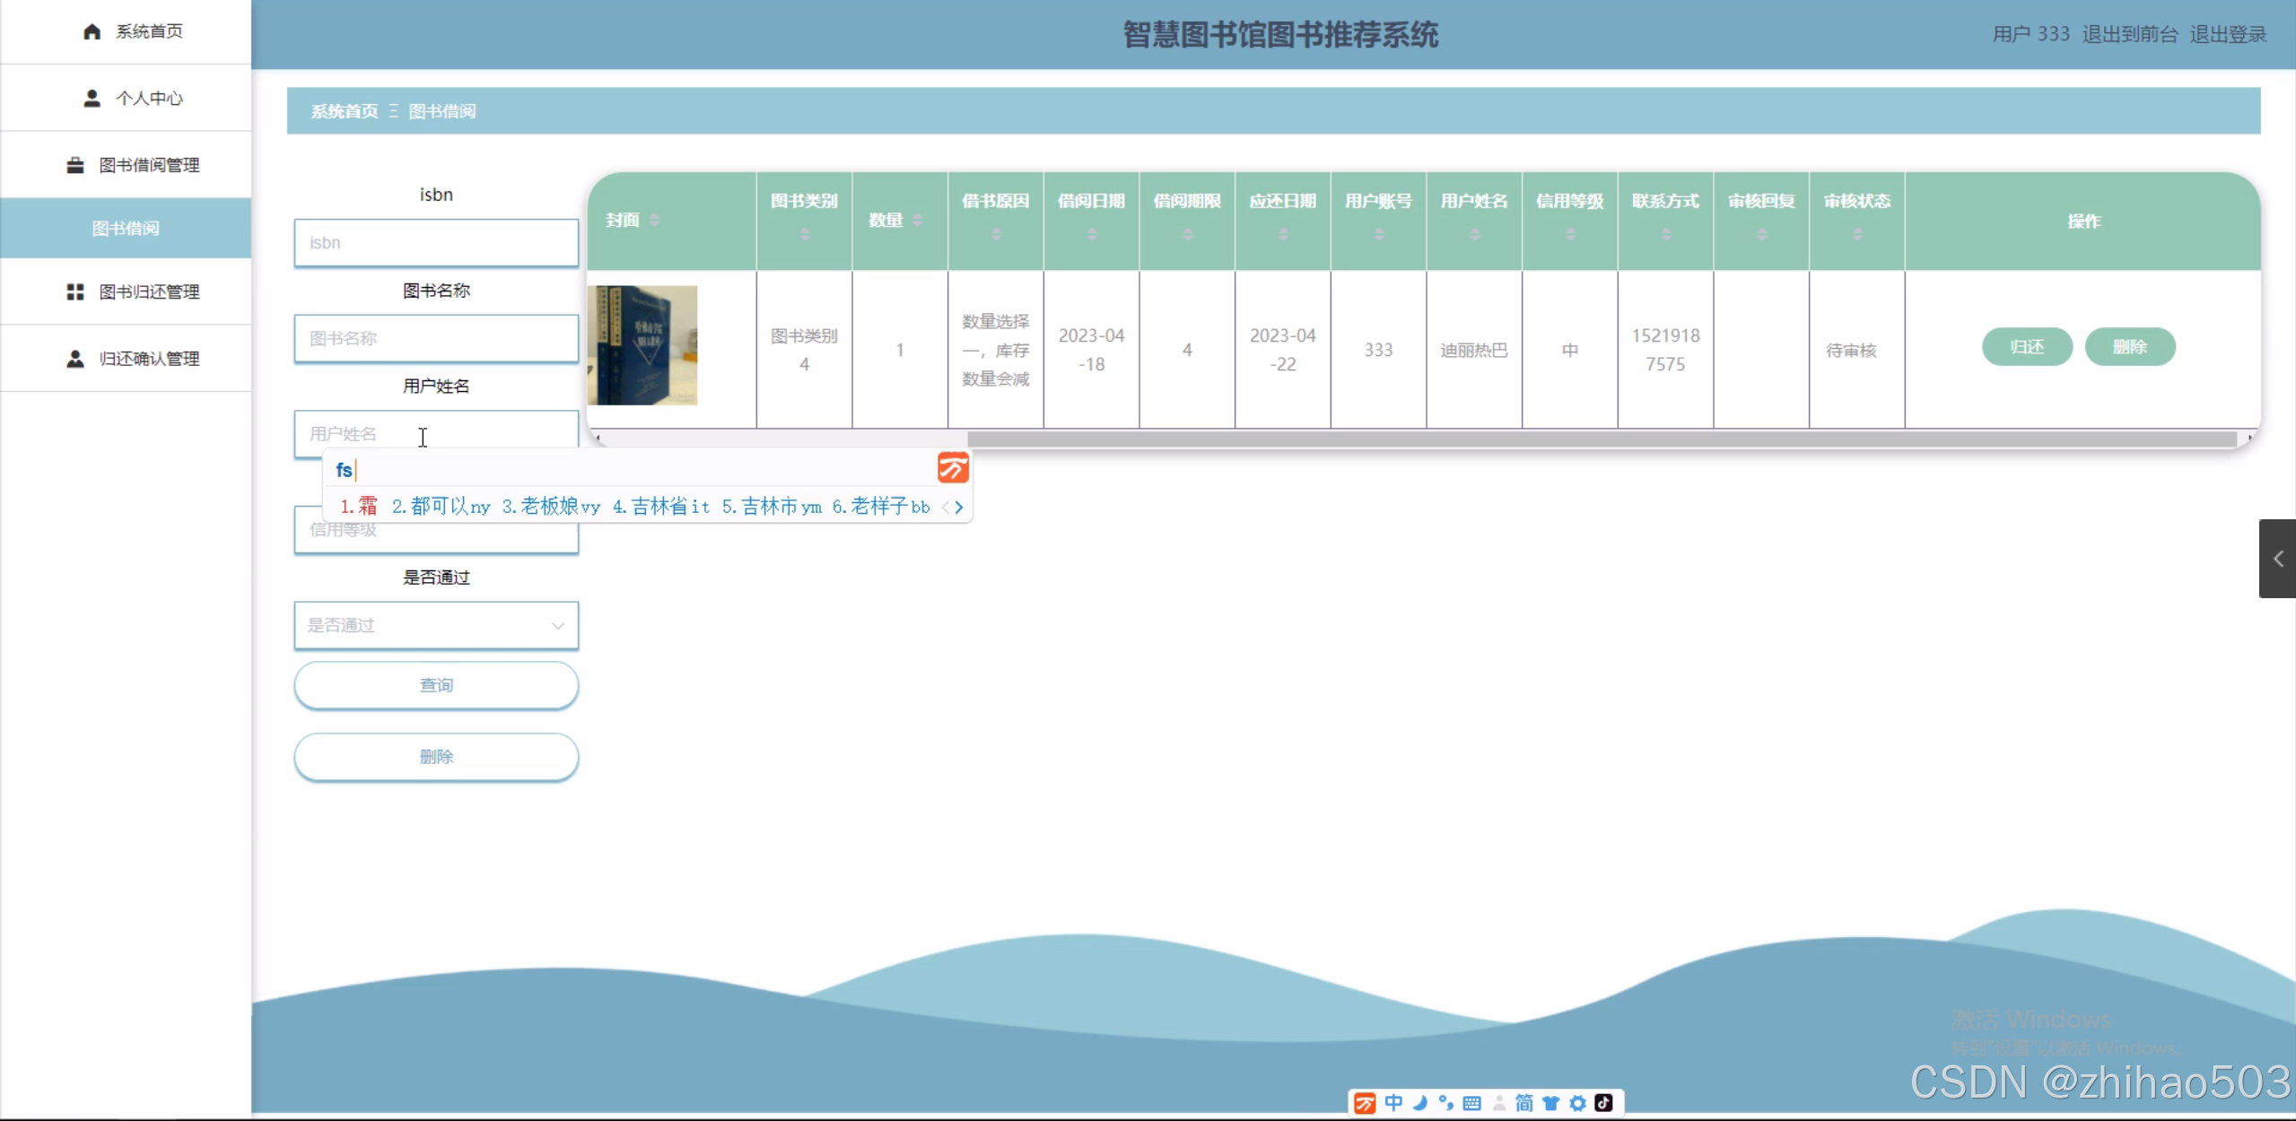The height and width of the screenshot is (1121, 2296).
Task: Open IME settings gear icon
Action: pos(1577,1103)
